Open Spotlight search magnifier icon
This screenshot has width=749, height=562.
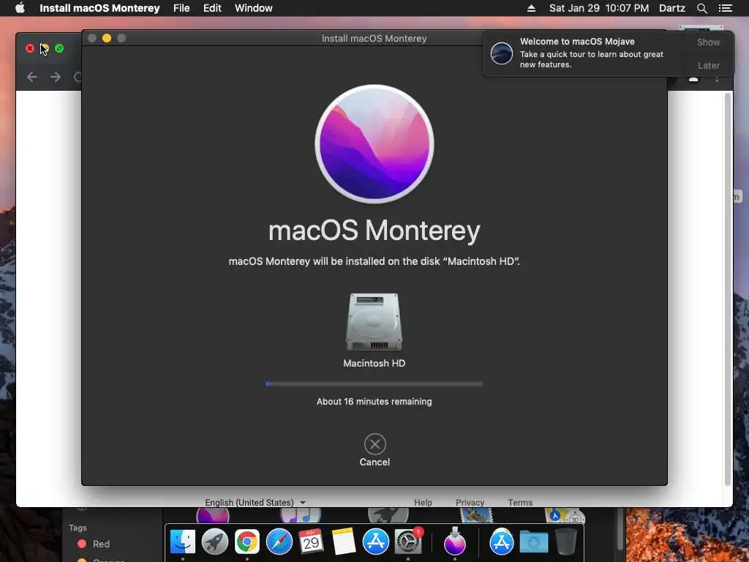point(701,8)
